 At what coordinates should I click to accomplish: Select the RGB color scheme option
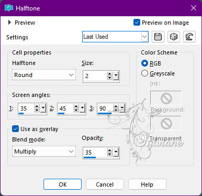[x=144, y=63]
